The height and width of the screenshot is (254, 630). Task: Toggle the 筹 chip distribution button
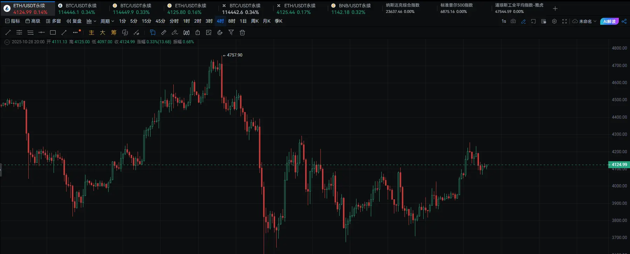[x=114, y=32]
